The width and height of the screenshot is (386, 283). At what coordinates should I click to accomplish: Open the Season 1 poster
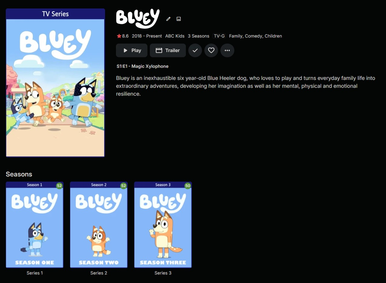click(x=35, y=225)
